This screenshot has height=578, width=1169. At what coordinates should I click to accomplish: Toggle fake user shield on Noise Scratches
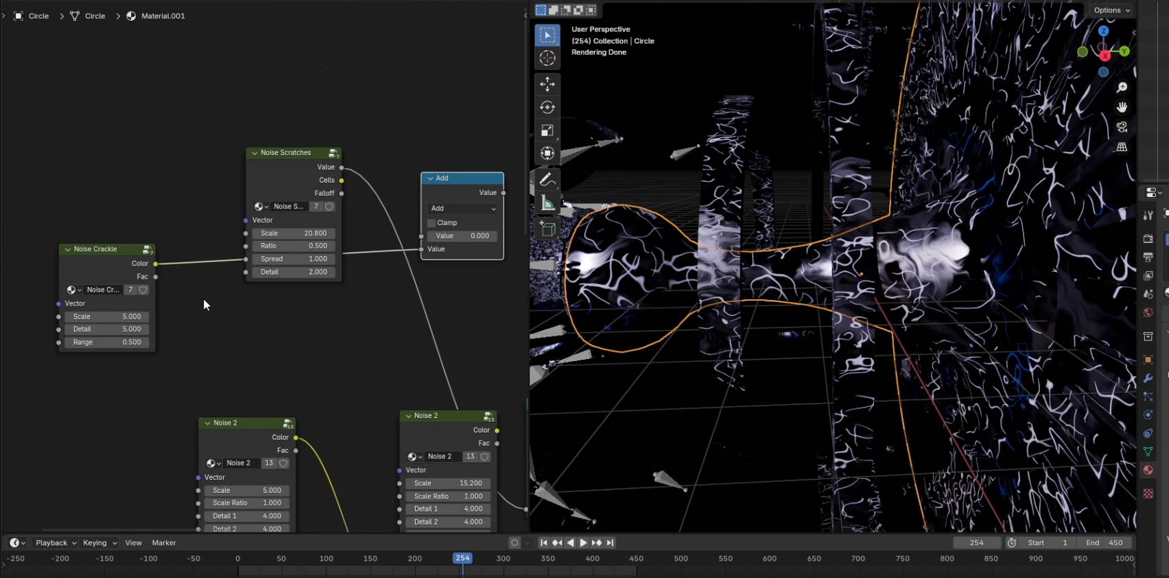[329, 207]
